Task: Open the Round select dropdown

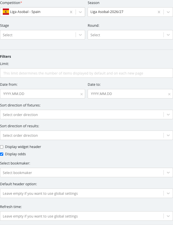Action: click(x=130, y=35)
